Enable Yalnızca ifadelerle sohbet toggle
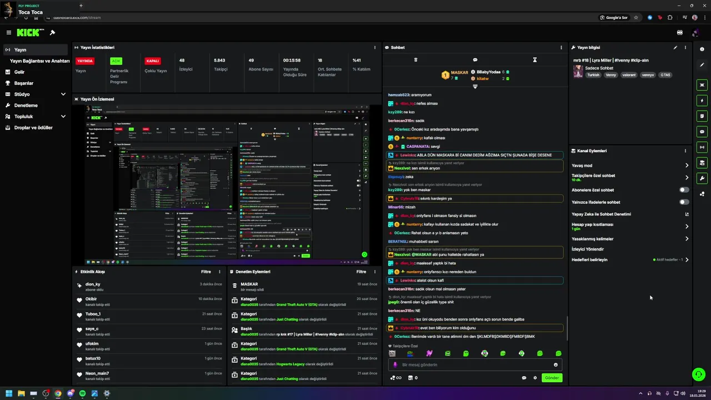 (684, 202)
